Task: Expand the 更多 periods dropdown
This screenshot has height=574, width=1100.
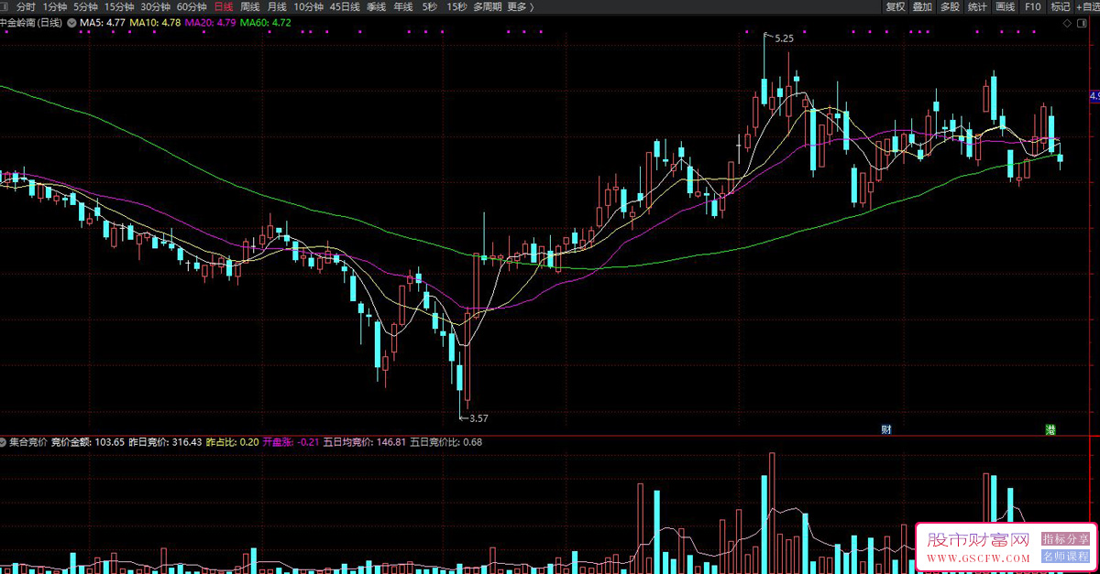Action: click(x=520, y=6)
